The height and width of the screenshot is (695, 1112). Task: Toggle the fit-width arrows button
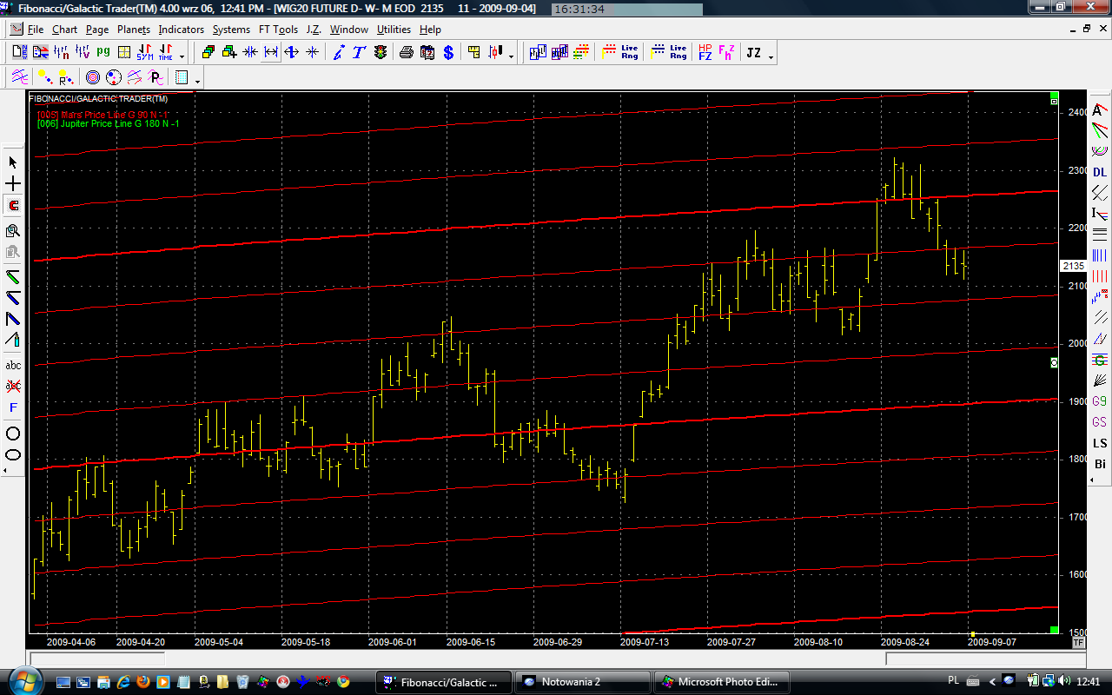point(271,53)
